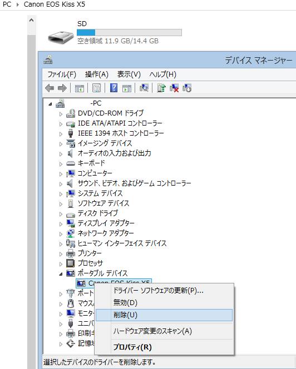Select the キーボード keyboard icon
The image size is (296, 369).
tap(71, 163)
